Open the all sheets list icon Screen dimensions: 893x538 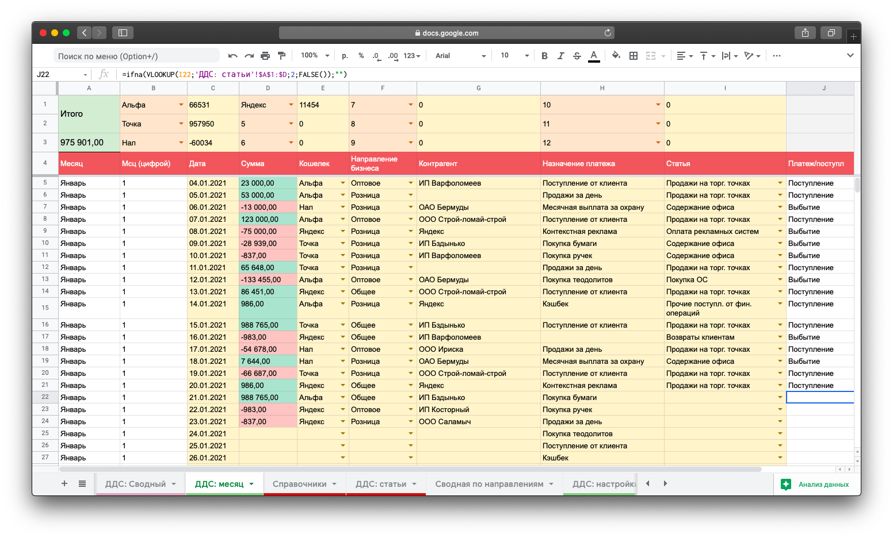pyautogui.click(x=82, y=484)
